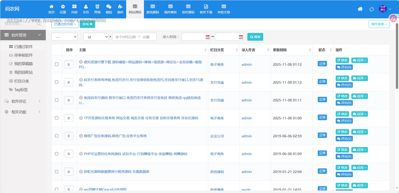The image size is (399, 193).
Task: Switch to the 网站源码 tab
Action: [135, 9]
